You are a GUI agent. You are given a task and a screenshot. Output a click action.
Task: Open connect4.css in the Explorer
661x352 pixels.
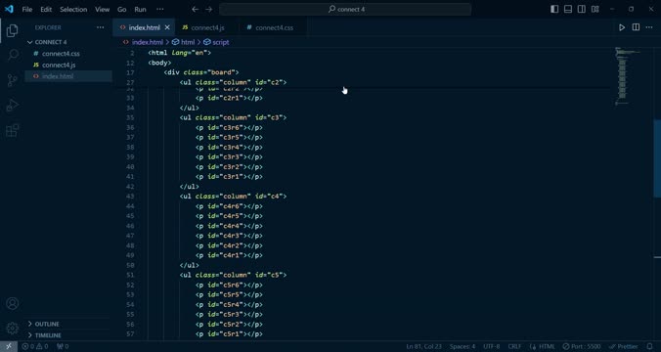pos(68,54)
